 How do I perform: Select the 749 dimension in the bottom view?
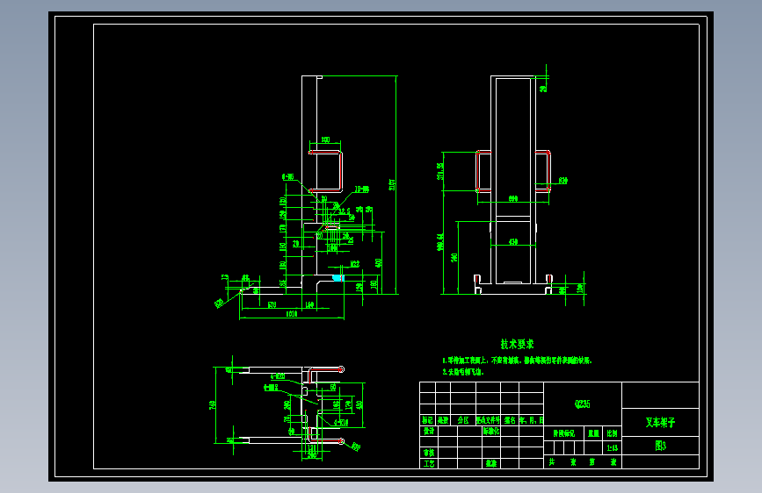(x=213, y=404)
